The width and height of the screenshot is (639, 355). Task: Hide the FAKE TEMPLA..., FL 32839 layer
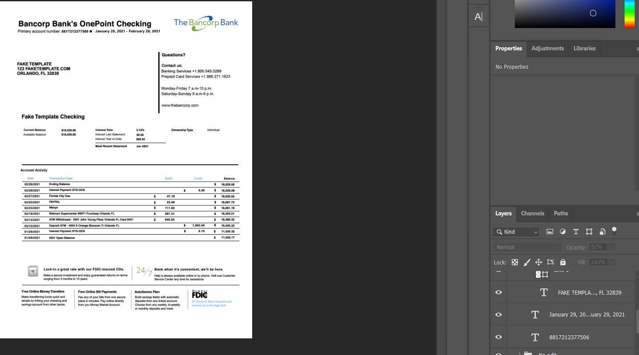(x=499, y=292)
